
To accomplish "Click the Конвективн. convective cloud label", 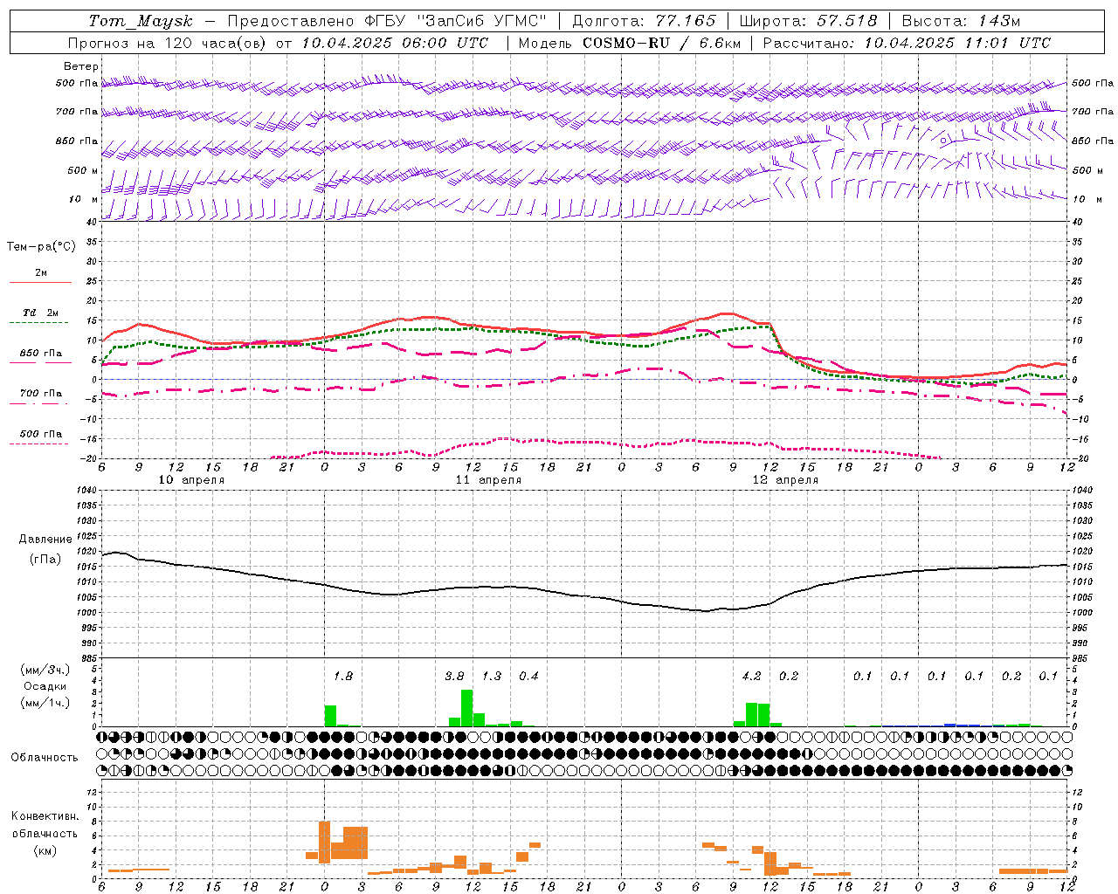I will pos(45,816).
